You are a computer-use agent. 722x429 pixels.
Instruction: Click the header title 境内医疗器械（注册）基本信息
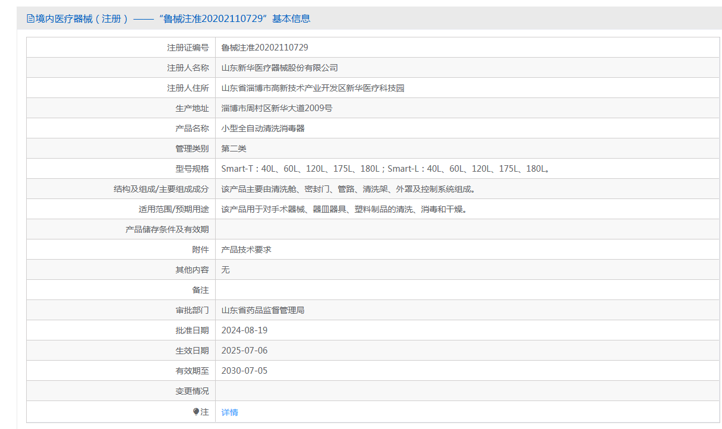[172, 18]
